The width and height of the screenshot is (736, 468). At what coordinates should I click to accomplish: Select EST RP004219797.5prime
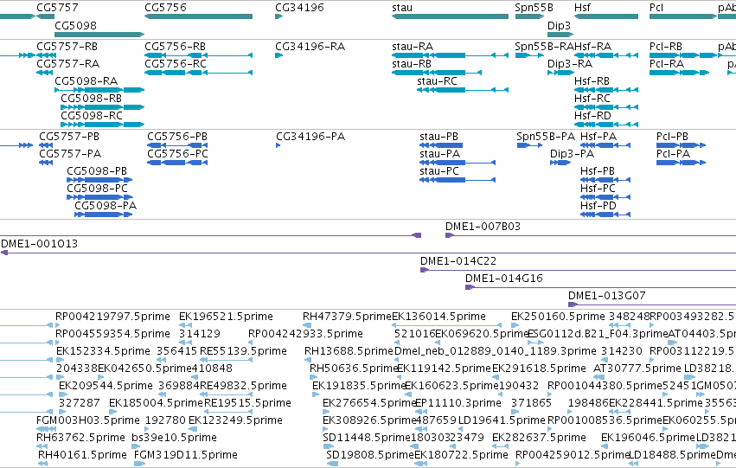(112, 317)
